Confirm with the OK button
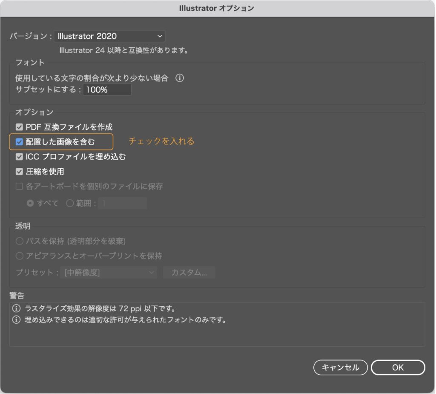This screenshot has width=436, height=394. [x=398, y=368]
